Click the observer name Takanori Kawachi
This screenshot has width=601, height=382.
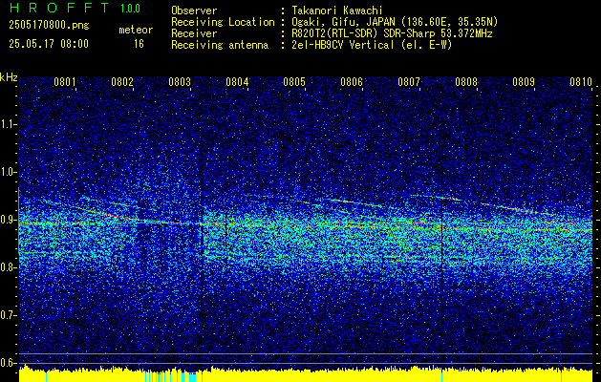(x=337, y=11)
